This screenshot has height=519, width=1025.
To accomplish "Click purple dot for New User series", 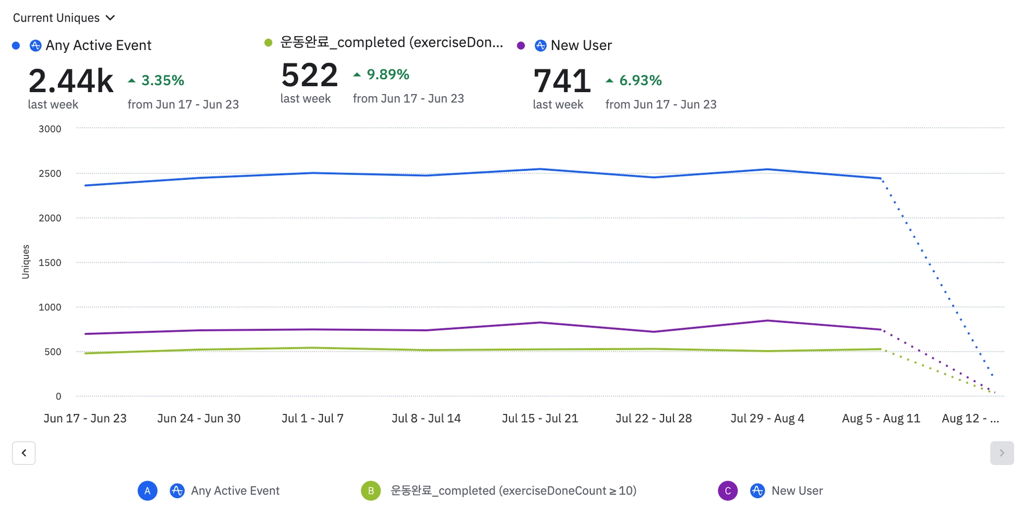I will (x=521, y=46).
